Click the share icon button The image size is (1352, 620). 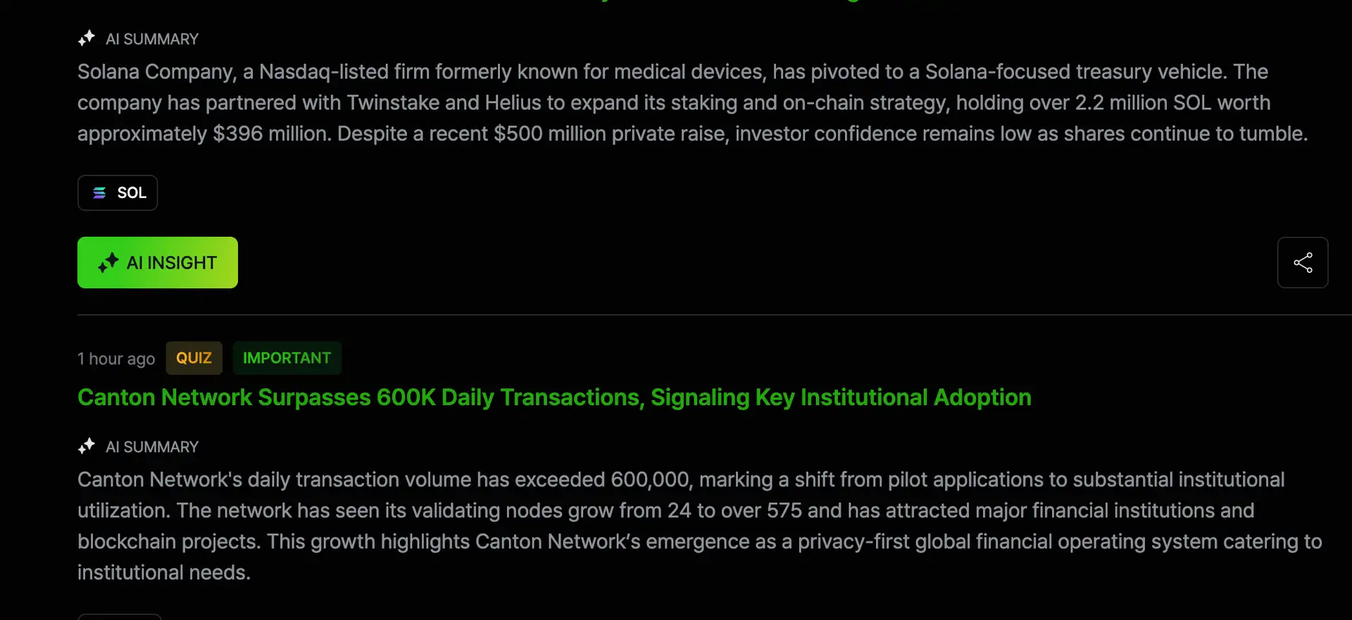1302,263
